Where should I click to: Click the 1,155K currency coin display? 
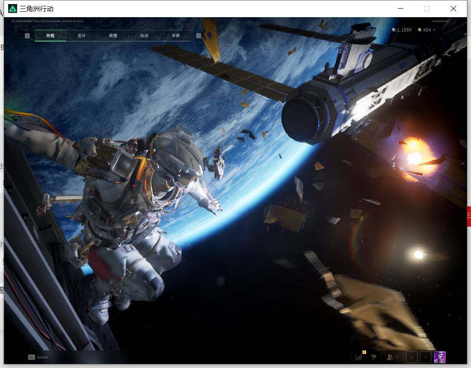click(402, 30)
